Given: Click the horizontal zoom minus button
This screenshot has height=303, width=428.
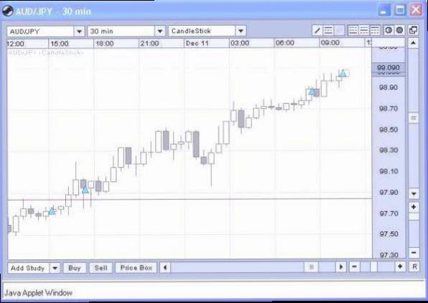Looking at the screenshot, I should pyautogui.click(x=354, y=266).
